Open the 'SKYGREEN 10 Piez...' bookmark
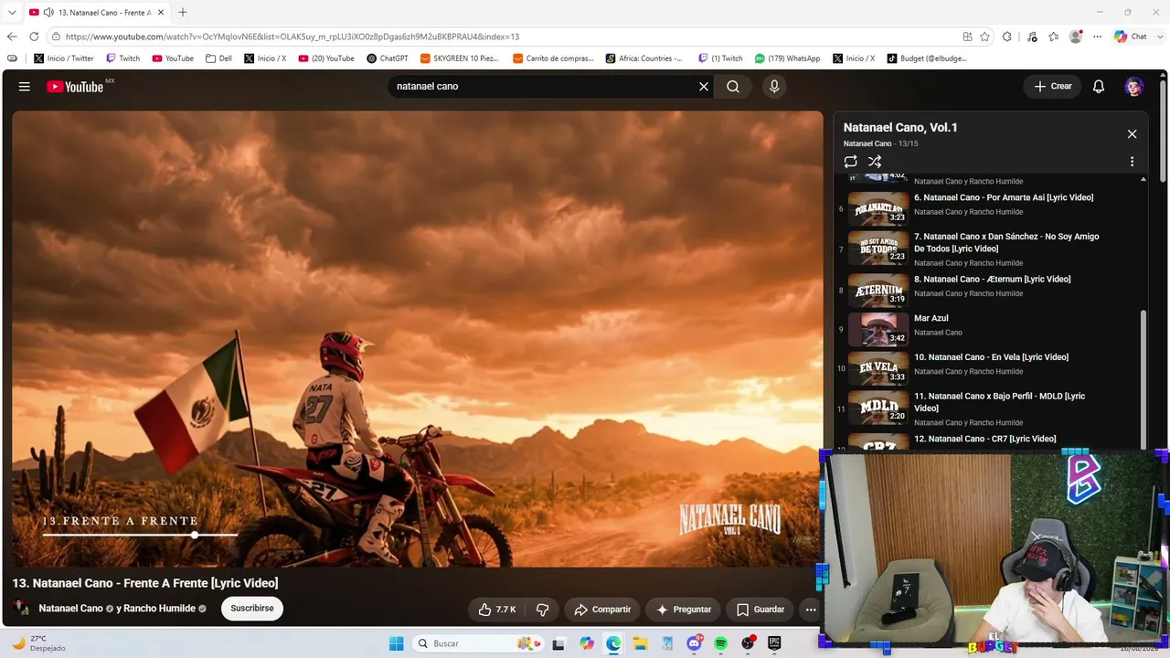The height and width of the screenshot is (658, 1170). (x=461, y=58)
